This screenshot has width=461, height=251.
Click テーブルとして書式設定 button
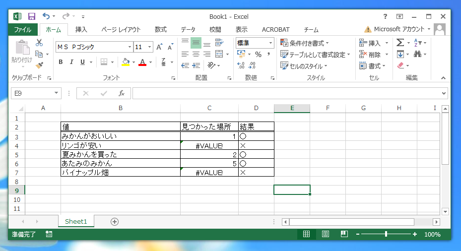click(x=315, y=55)
